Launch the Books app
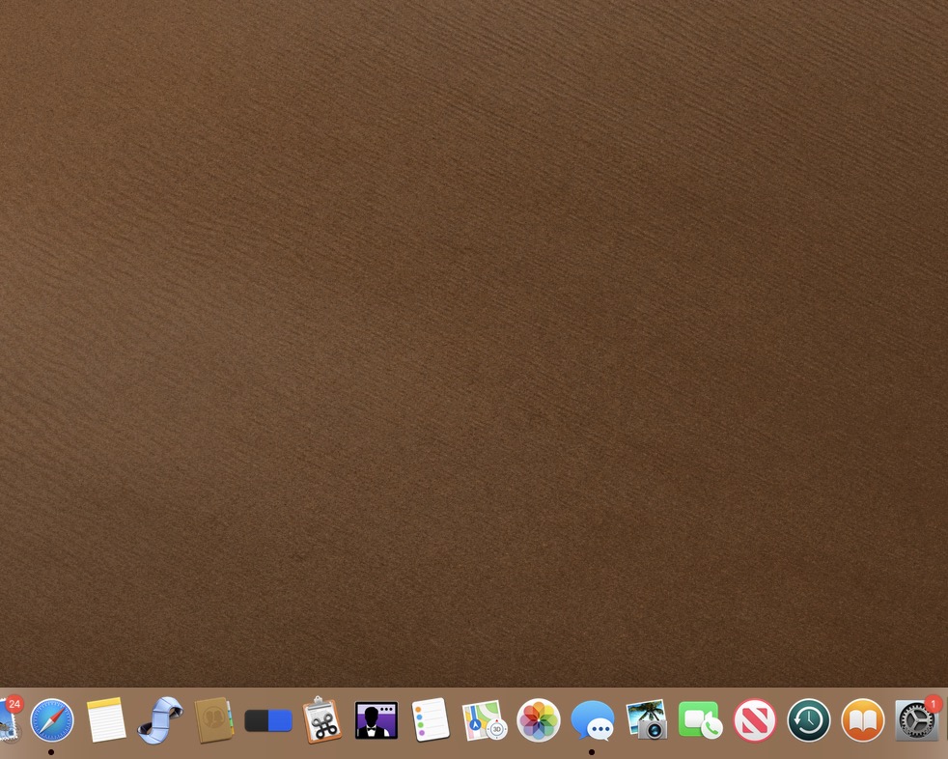 (x=863, y=720)
